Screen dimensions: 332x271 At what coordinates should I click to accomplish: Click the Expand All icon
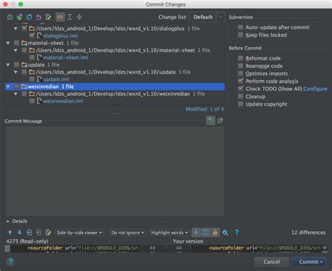[x=69, y=17]
